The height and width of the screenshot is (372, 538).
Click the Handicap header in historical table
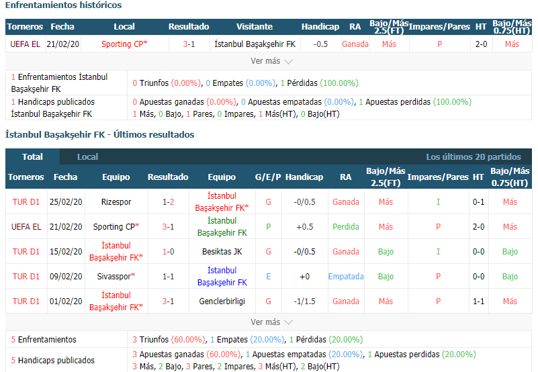320,26
